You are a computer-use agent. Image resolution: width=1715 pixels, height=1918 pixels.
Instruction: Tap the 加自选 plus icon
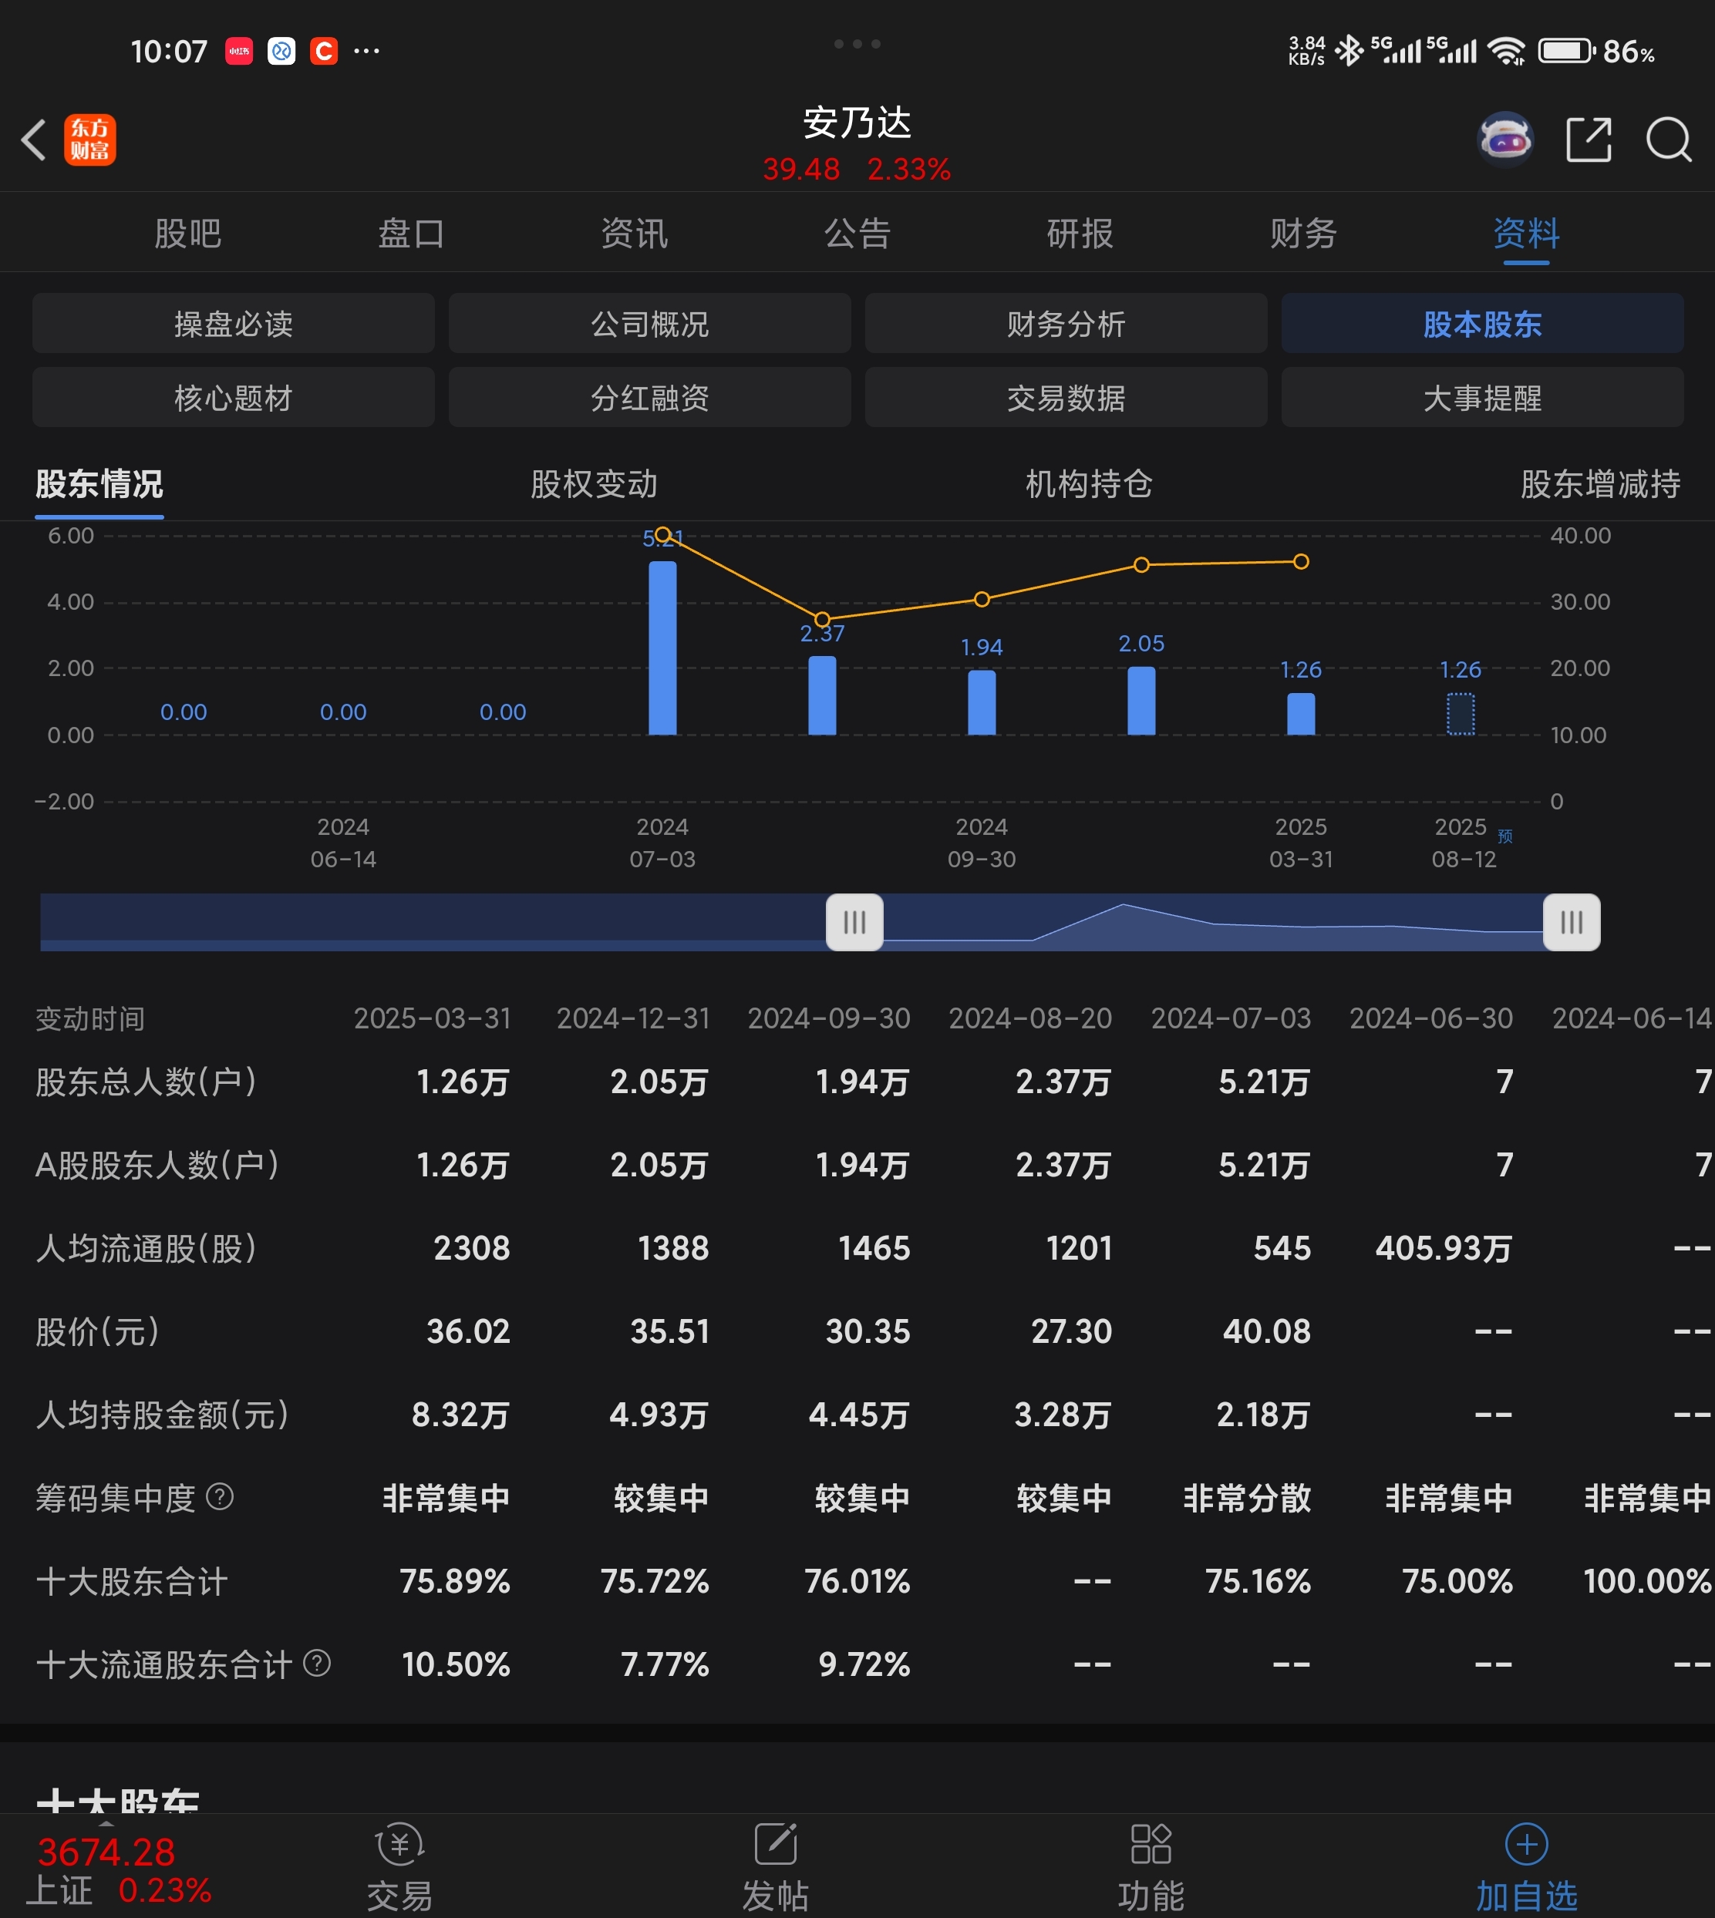[x=1527, y=1845]
